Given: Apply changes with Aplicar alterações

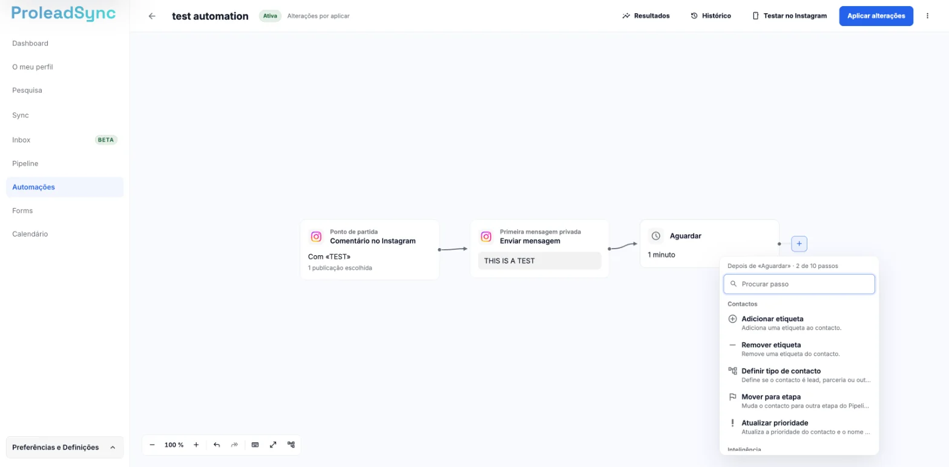Looking at the screenshot, I should 876,16.
